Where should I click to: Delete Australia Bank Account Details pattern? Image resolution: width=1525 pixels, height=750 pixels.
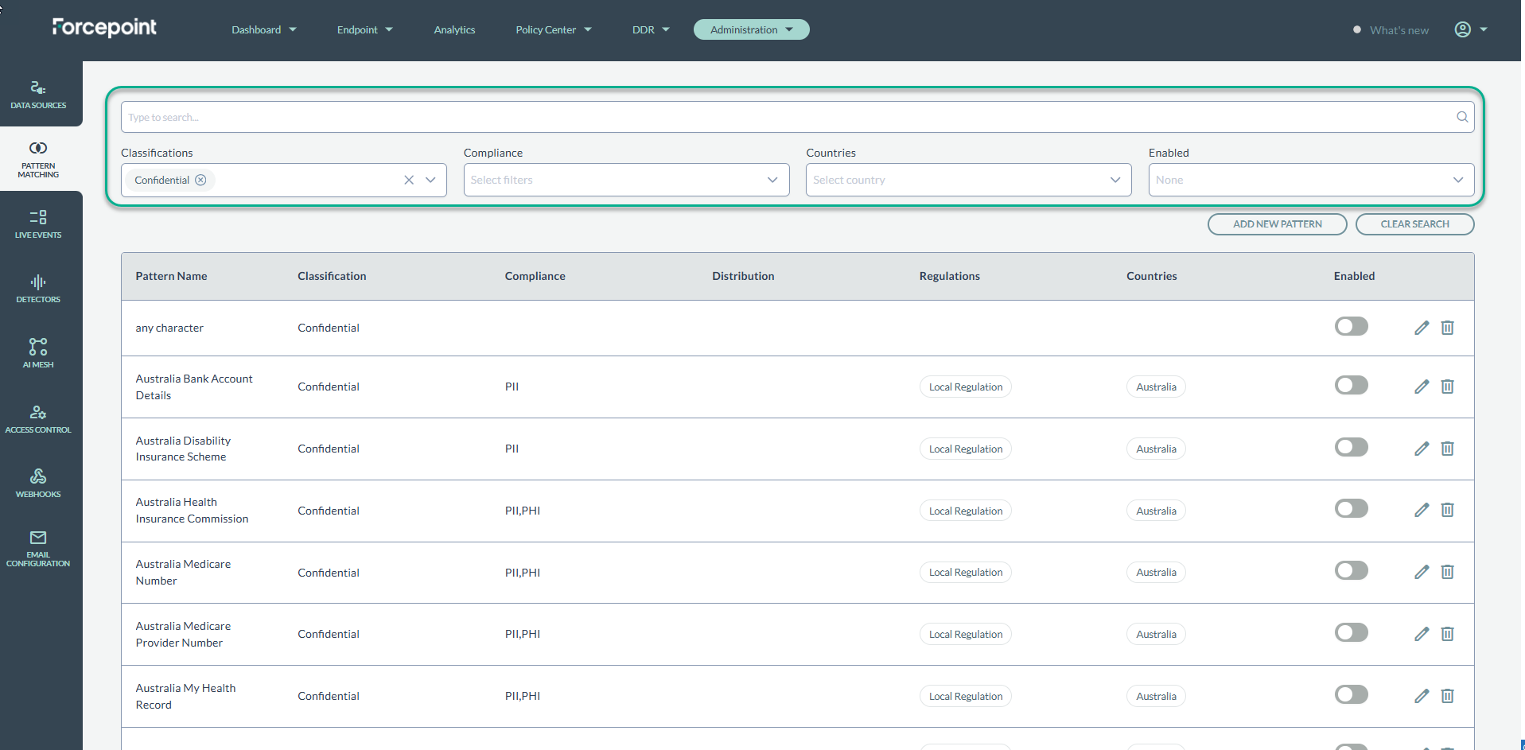click(x=1448, y=387)
